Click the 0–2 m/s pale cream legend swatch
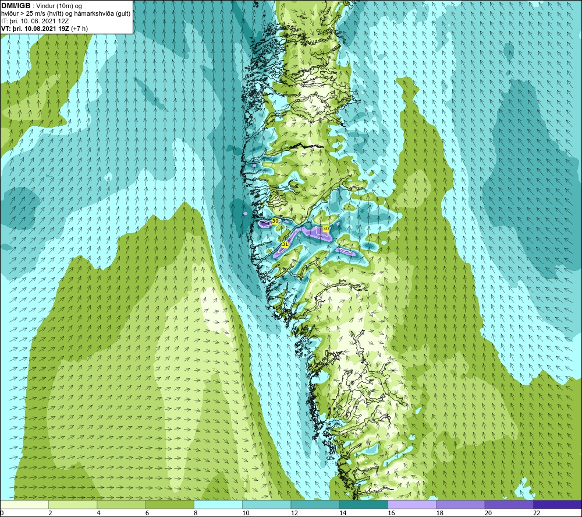Screen dimensions: 582x517 [24, 504]
